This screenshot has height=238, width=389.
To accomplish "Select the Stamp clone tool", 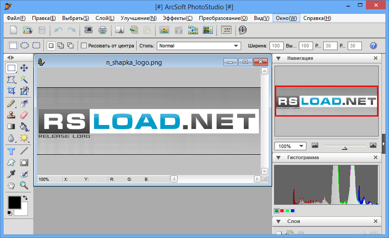I will (x=11, y=115).
